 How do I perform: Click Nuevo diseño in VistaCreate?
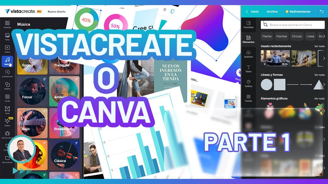click(57, 11)
